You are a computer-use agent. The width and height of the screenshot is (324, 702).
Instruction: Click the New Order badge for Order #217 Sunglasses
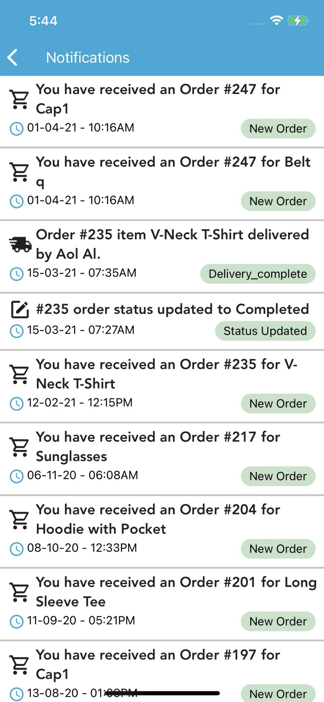278,476
